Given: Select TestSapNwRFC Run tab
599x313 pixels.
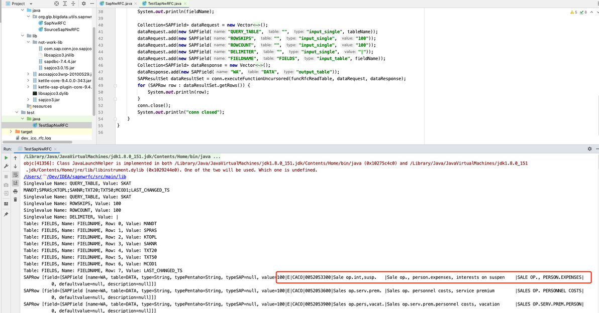Looking at the screenshot, I should [37, 148].
